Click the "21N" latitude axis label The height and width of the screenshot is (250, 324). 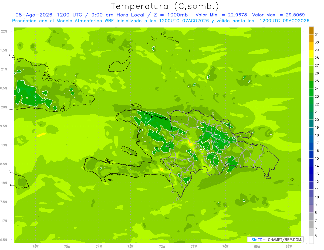point(5,69)
